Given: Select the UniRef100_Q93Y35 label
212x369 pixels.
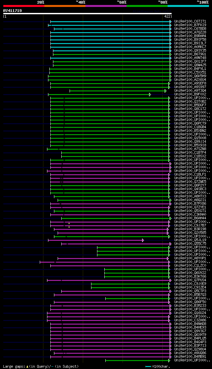Looking at the screenshot, I should coord(190,51).
